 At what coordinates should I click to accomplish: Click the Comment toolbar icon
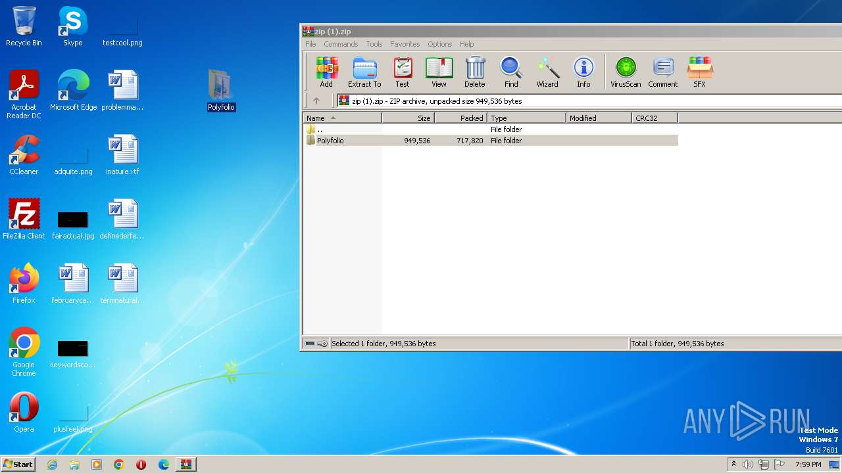(663, 72)
